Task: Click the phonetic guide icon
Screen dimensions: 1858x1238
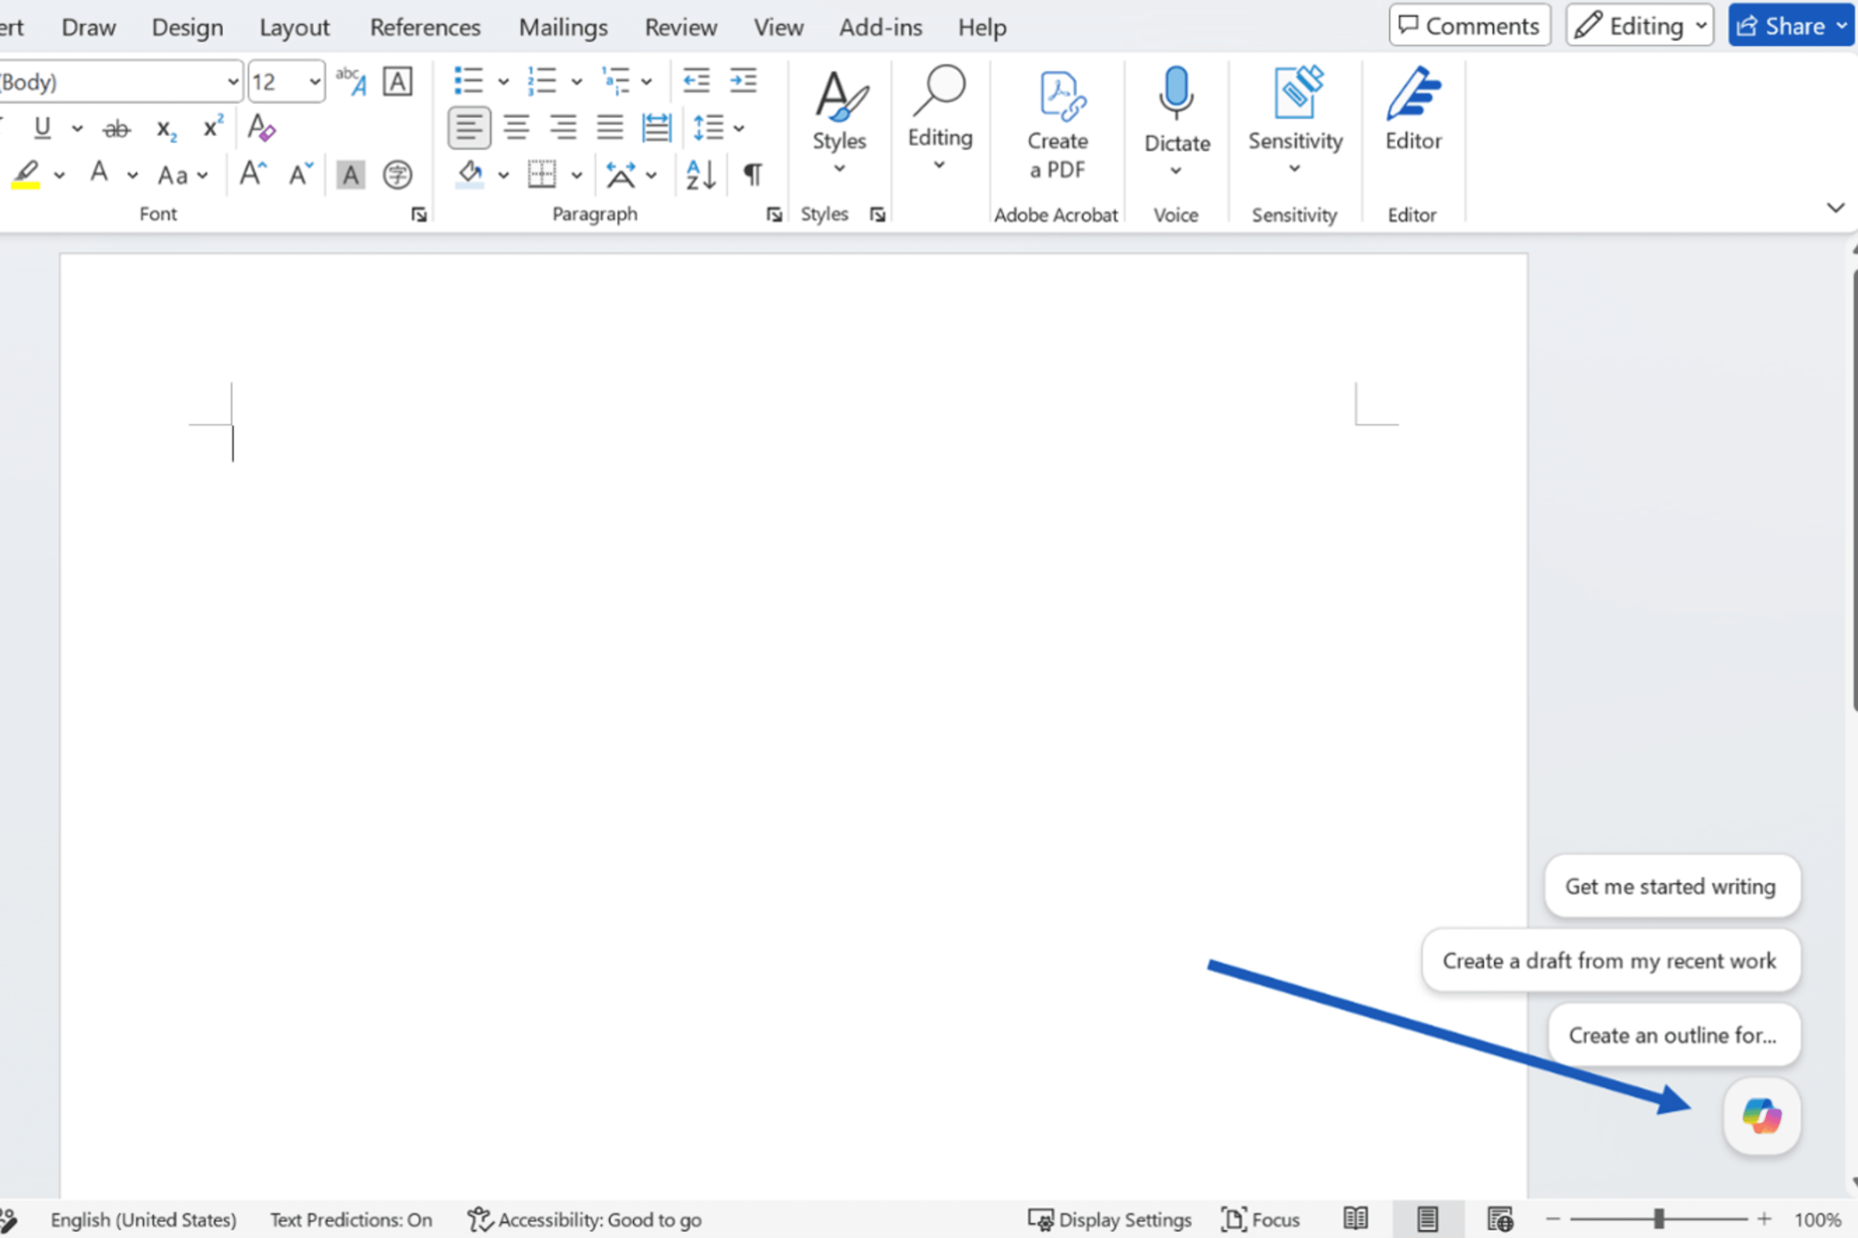Action: pyautogui.click(x=351, y=81)
